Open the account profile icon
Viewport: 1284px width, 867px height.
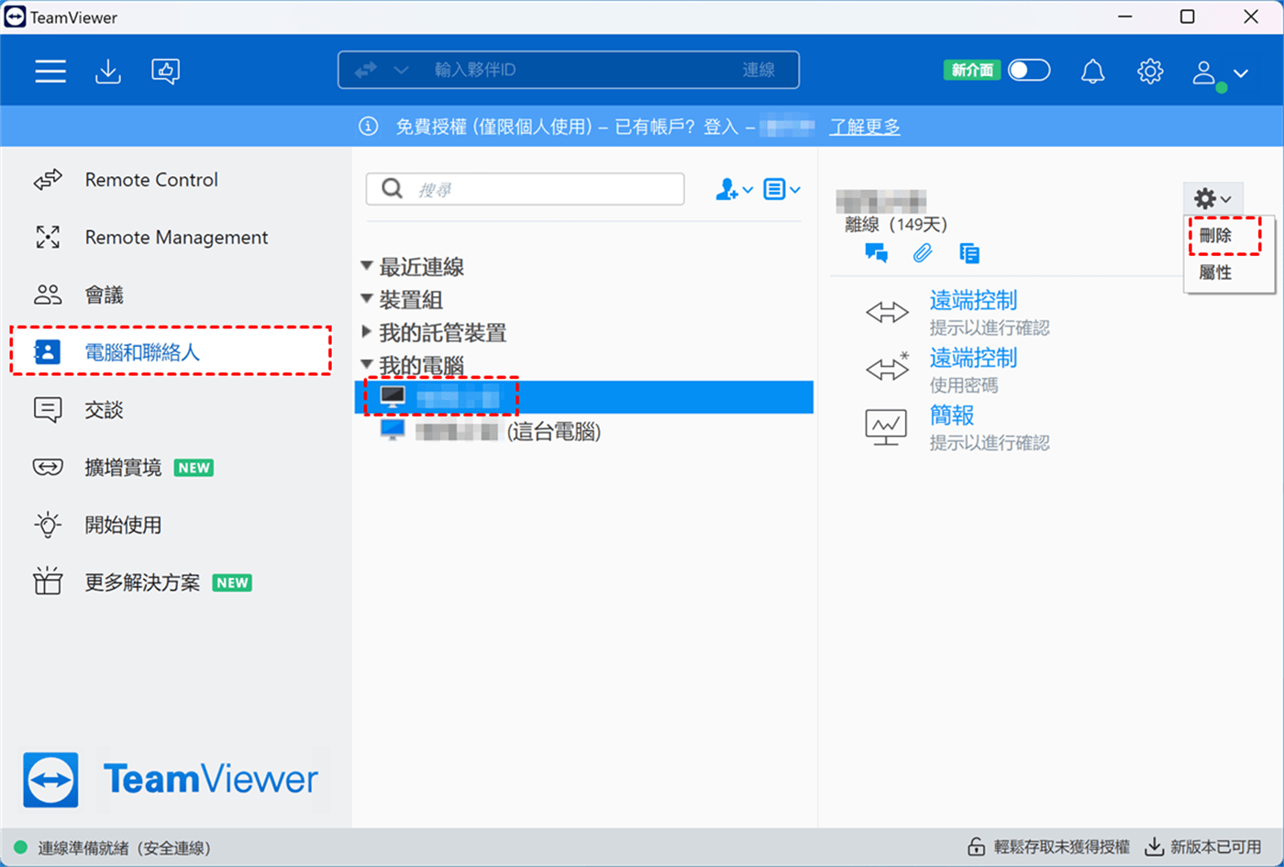point(1204,72)
